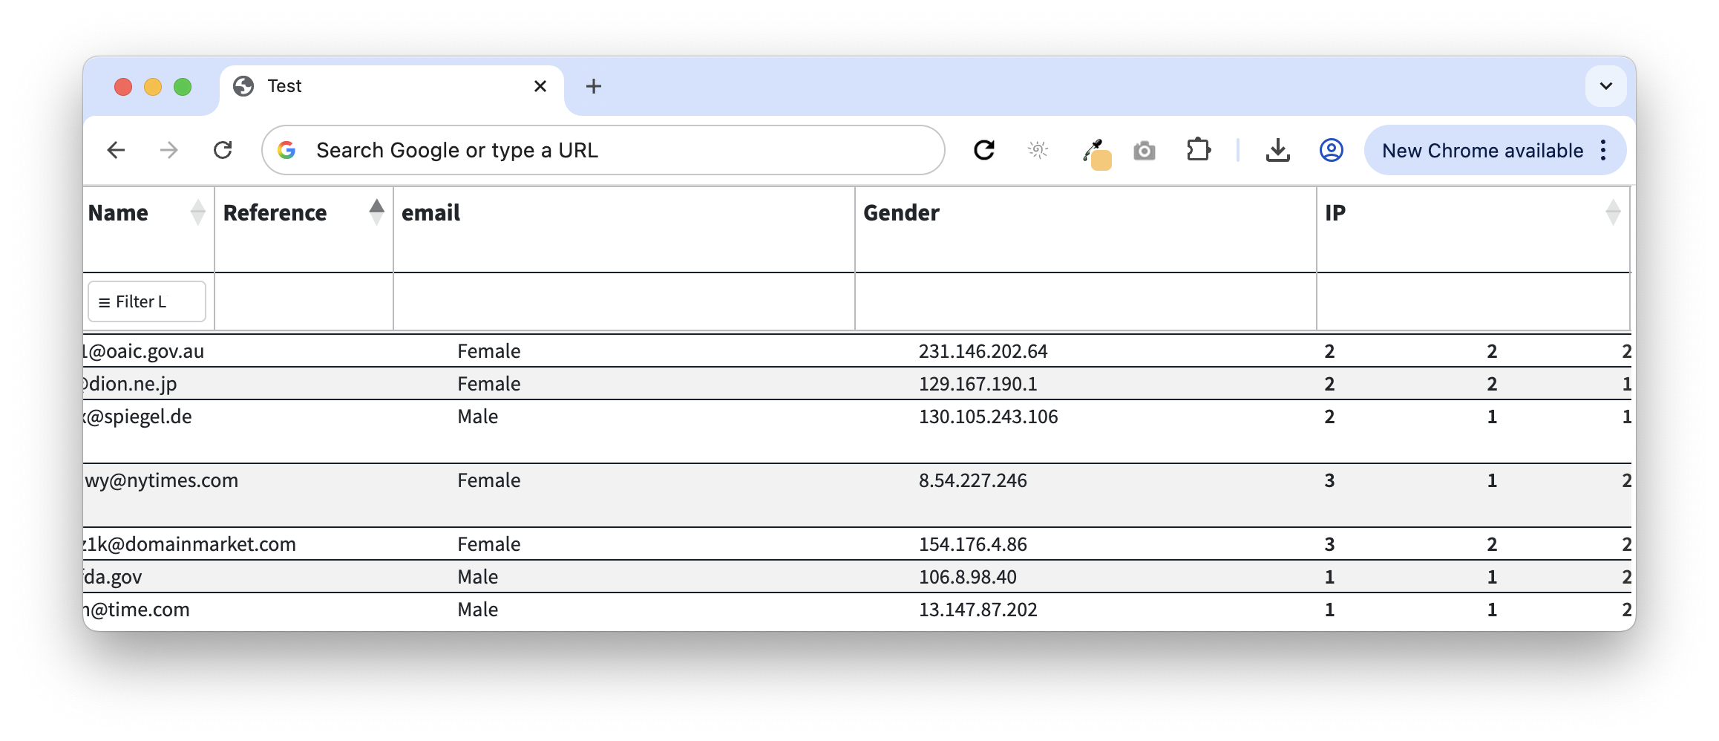The width and height of the screenshot is (1719, 741).
Task: Click the browser back arrow
Action: 116,151
